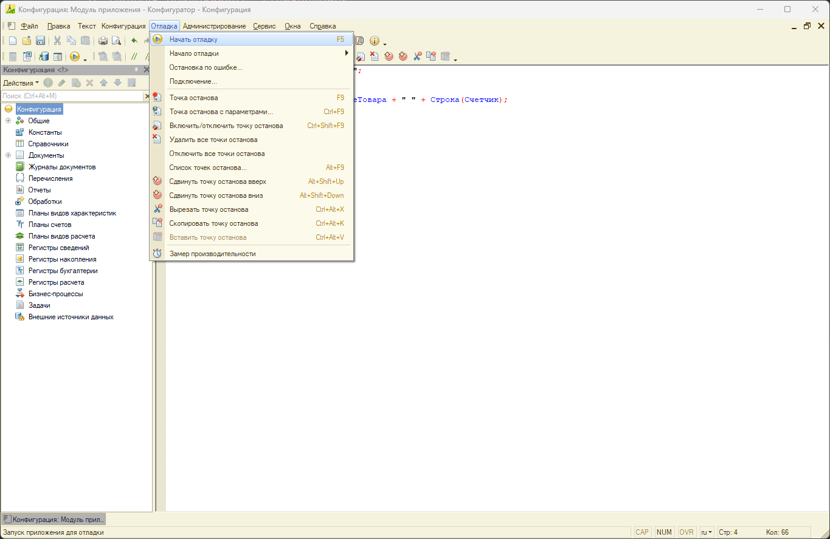Choose Включить/отключить точку останова

[252, 126]
